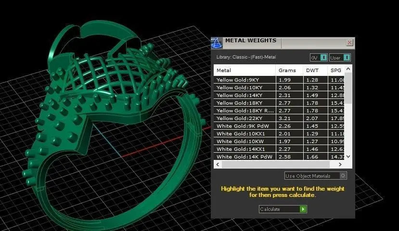Click the Metal Weights panel logo icon

[x=217, y=43]
